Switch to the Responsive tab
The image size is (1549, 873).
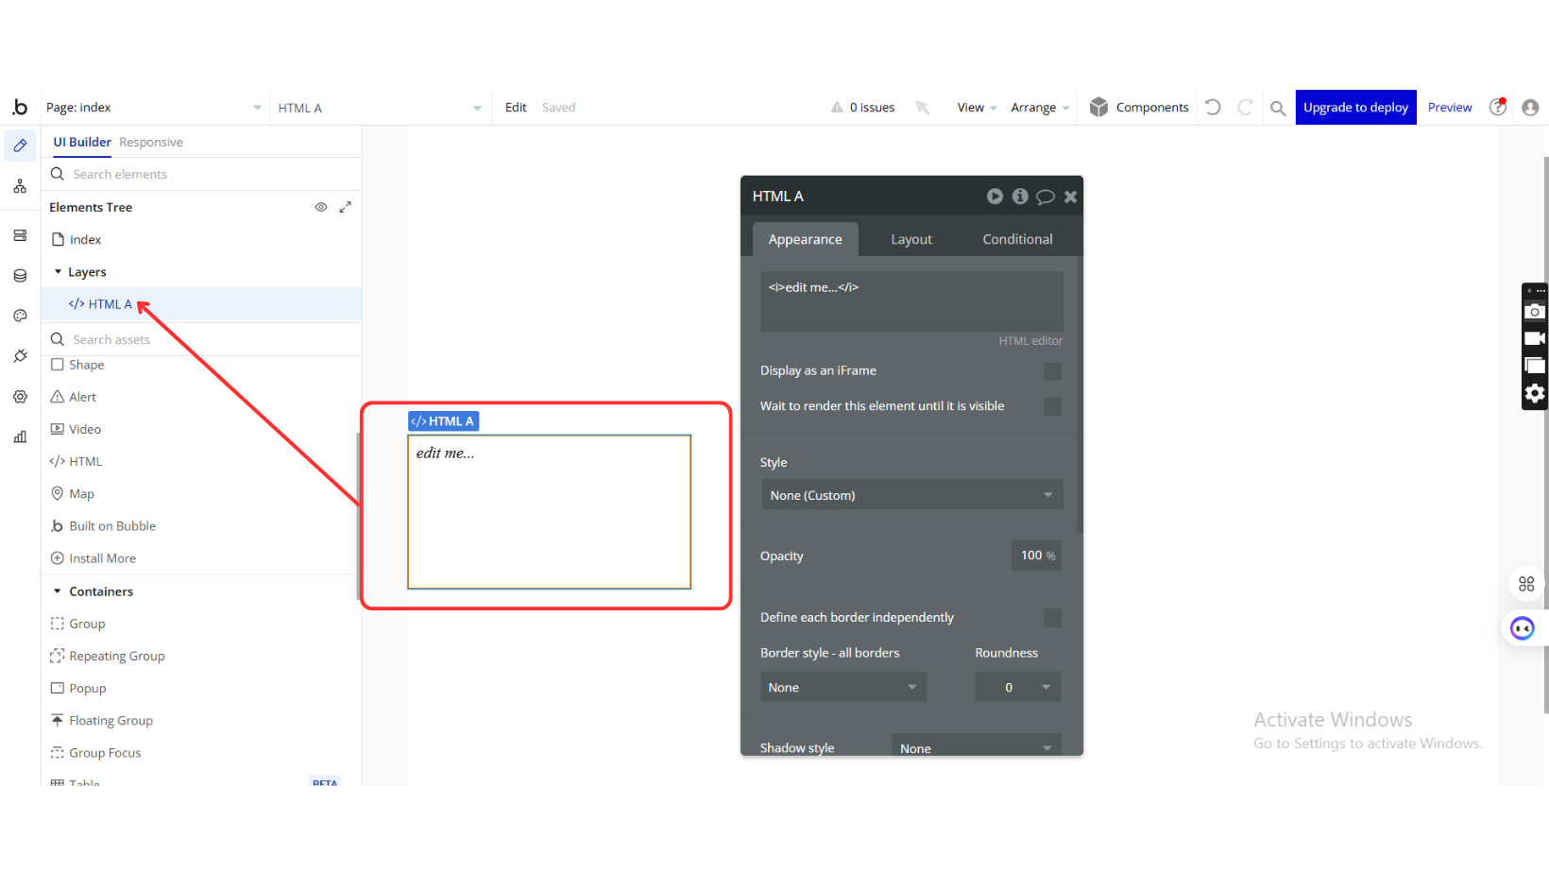point(151,143)
